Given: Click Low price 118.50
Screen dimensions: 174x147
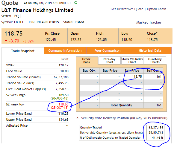Looking at the screenshot, I should (127, 40).
